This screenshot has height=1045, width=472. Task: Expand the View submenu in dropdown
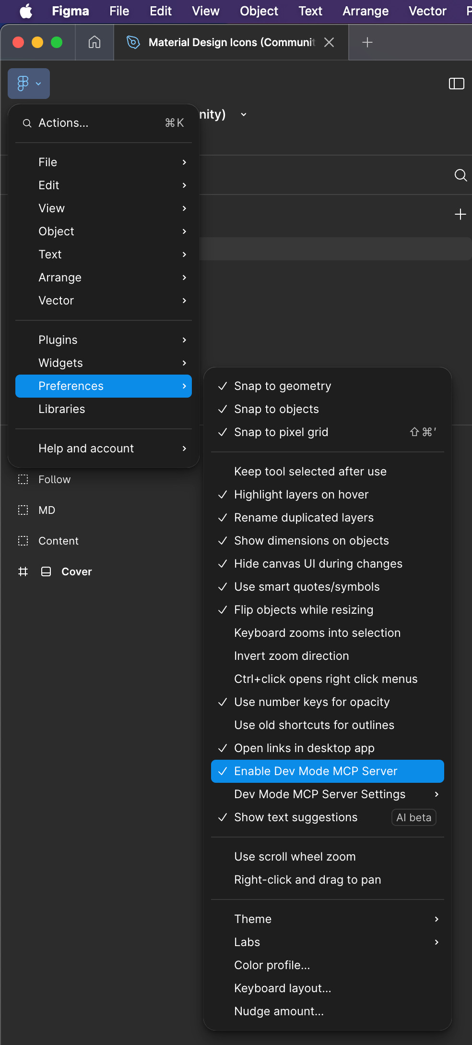click(x=104, y=208)
